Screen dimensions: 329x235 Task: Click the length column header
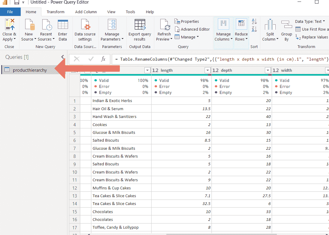point(181,70)
